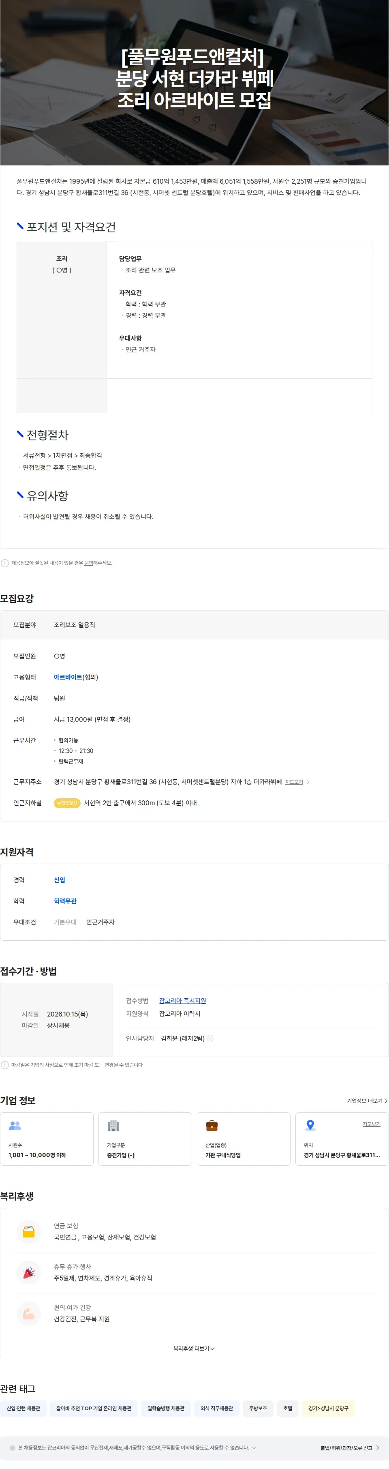The height and width of the screenshot is (1469, 389).
Task: Select the 신입·인턴 채용관 tag
Action: point(24,1409)
